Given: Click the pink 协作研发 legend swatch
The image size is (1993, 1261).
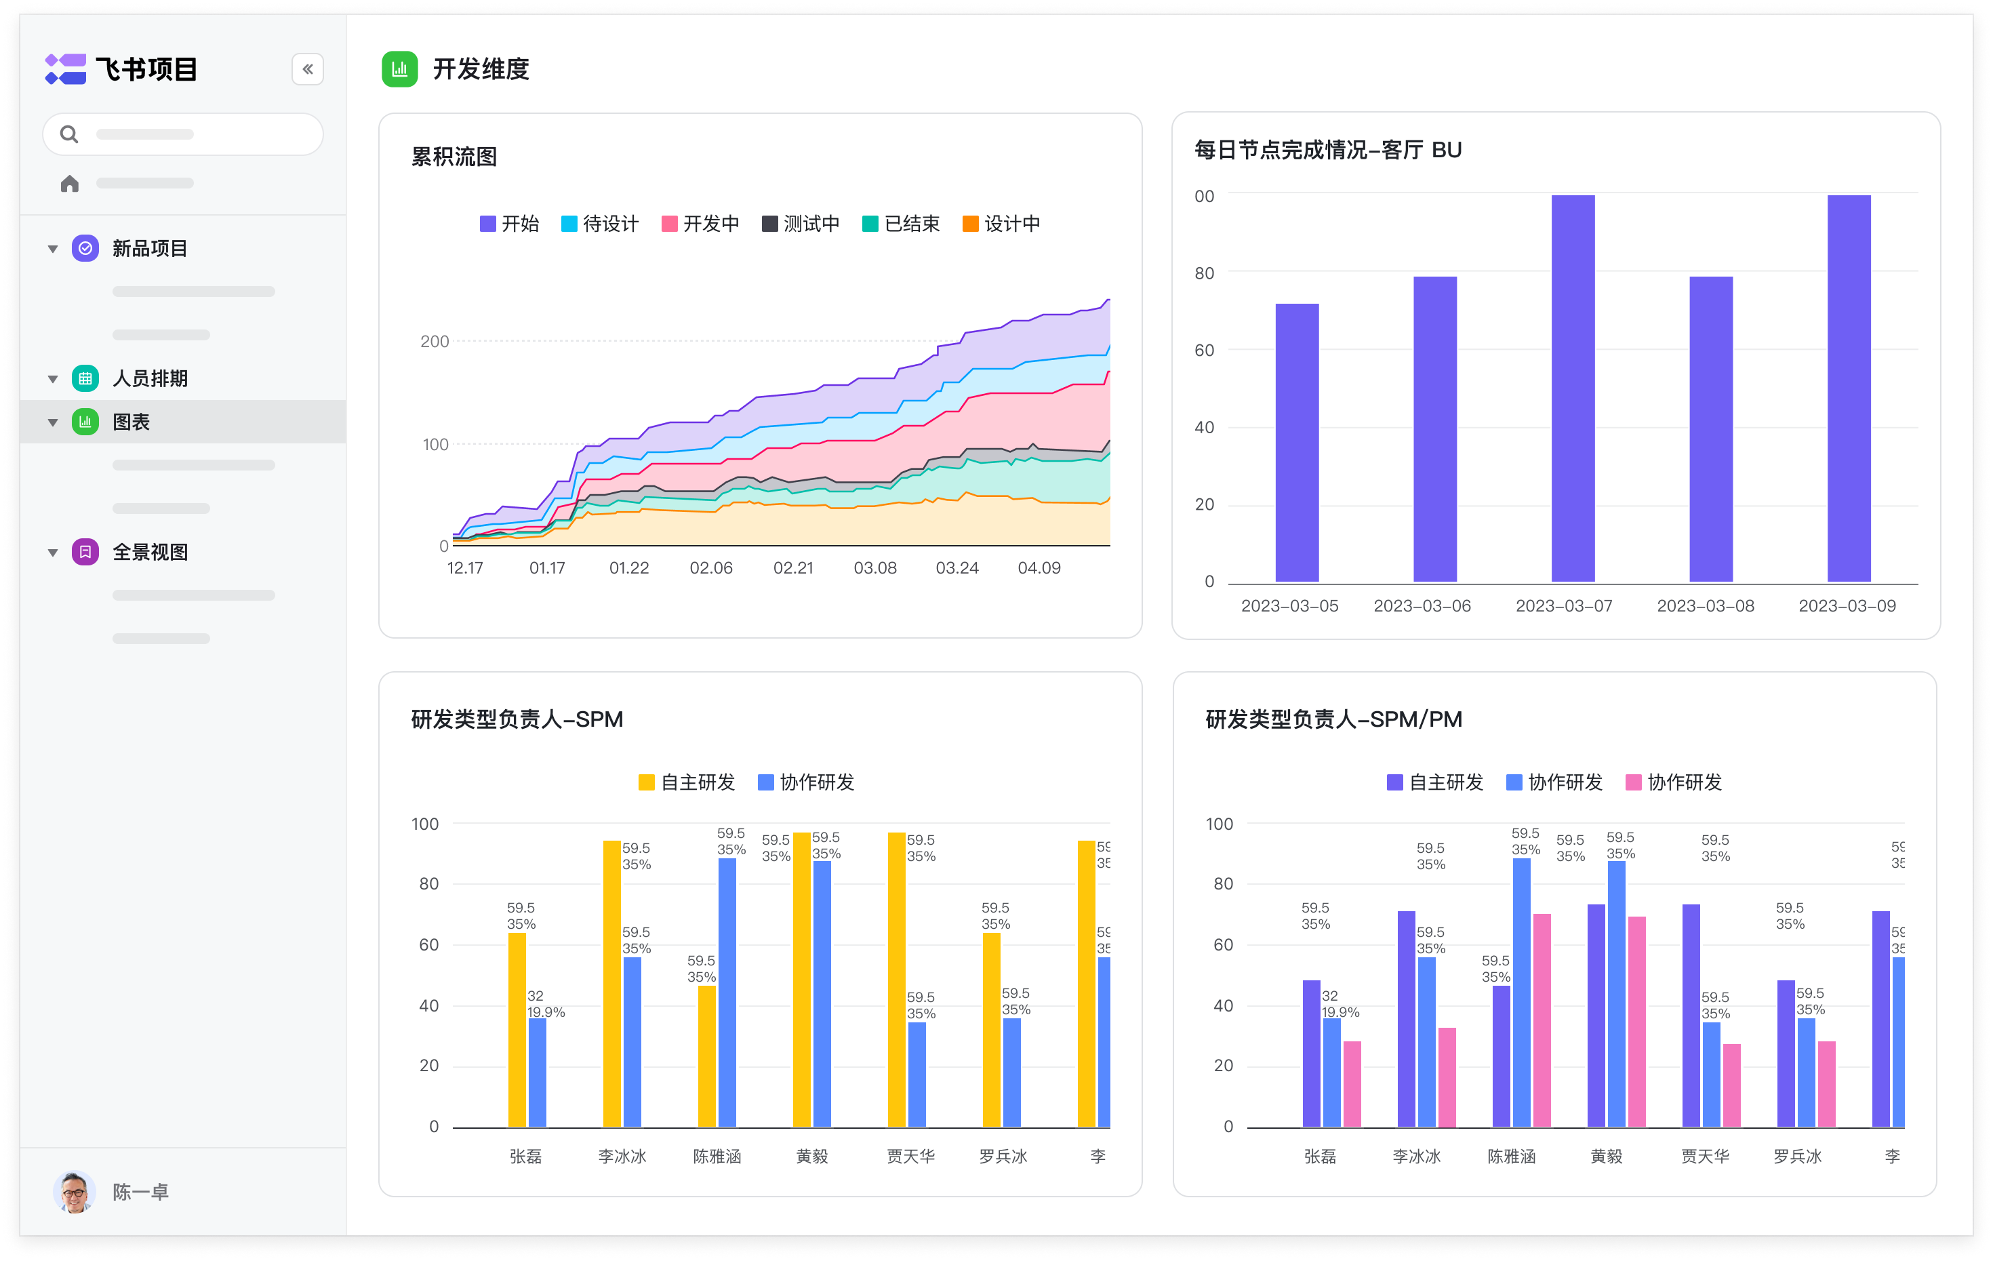Looking at the screenshot, I should 1633,782.
